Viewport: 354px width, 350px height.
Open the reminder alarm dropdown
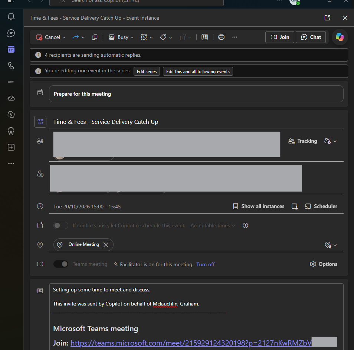coord(147,37)
